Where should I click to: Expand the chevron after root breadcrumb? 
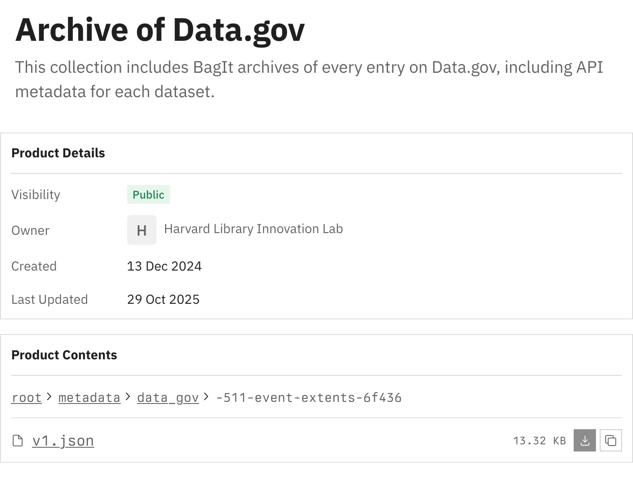(49, 397)
